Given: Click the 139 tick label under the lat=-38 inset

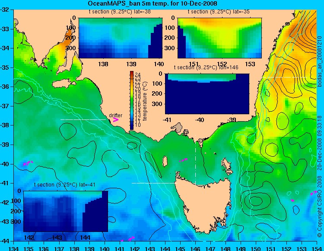Looking at the screenshot, I should coord(131,64).
